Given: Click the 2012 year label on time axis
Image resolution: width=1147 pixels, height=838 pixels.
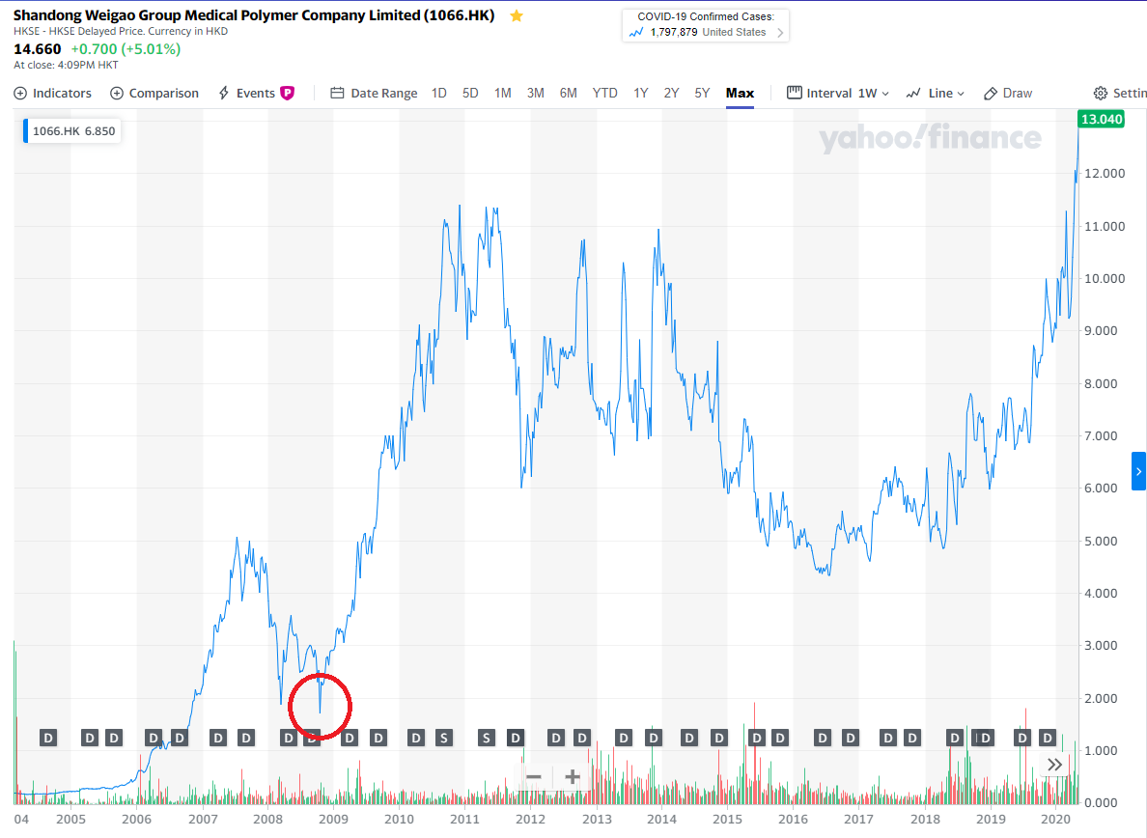Looking at the screenshot, I should coord(530,819).
